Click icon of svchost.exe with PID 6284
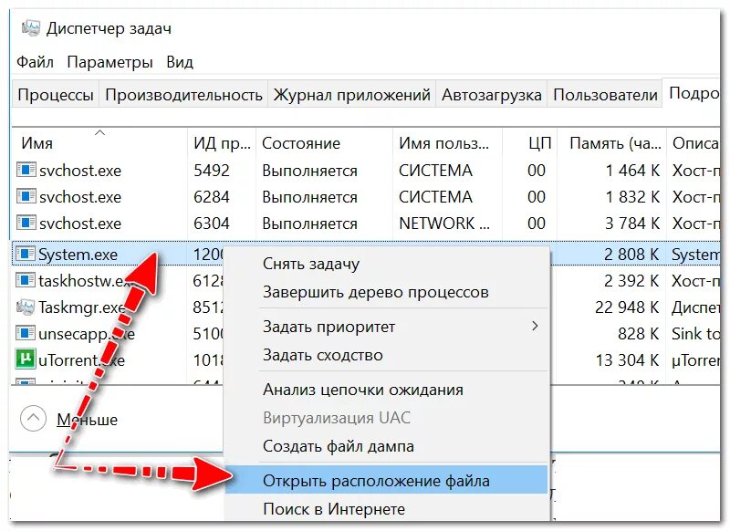Image resolution: width=730 pixels, height=531 pixels. coord(26,196)
